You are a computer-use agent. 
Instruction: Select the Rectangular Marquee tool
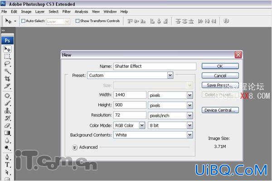coord(7,57)
